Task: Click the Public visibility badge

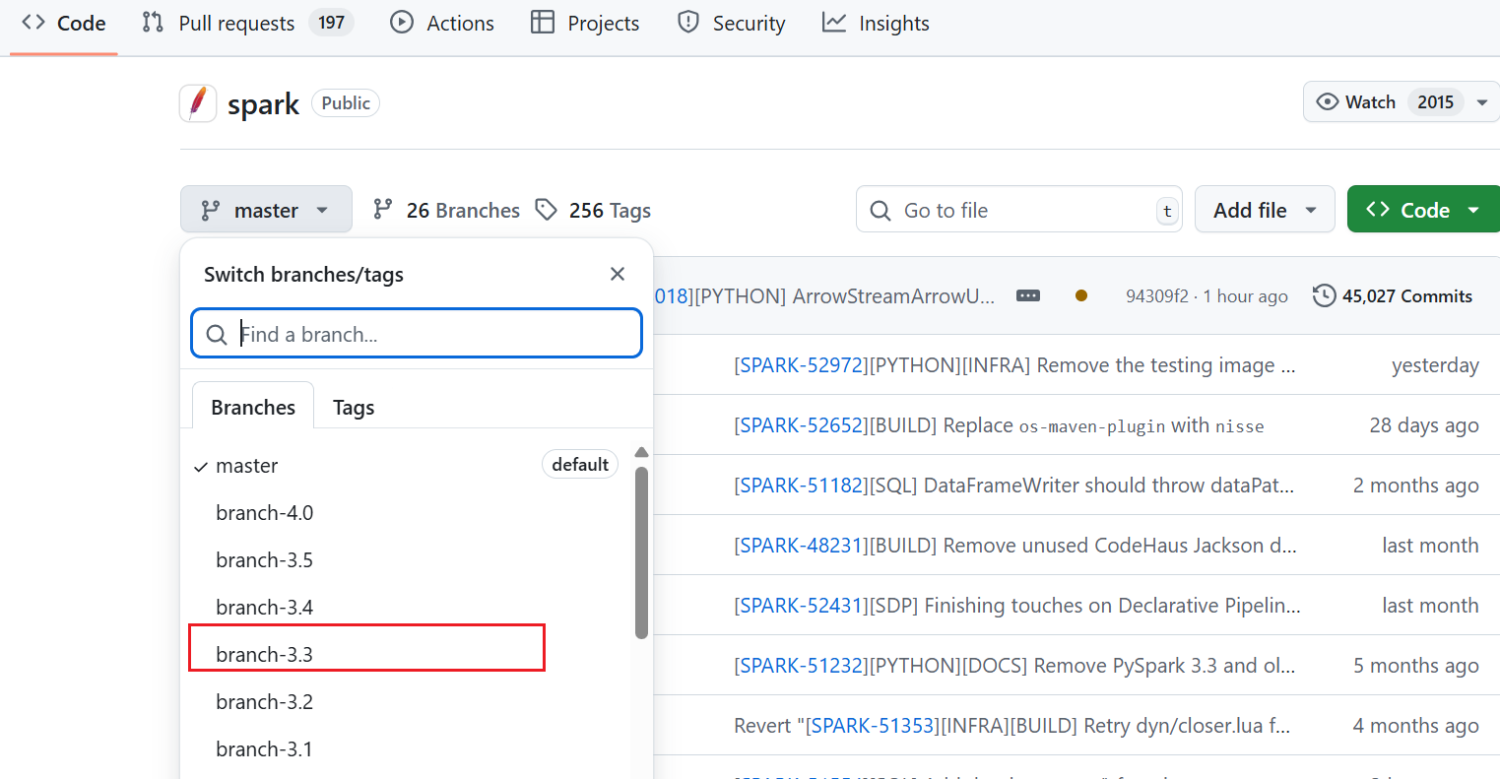Action: coord(346,103)
